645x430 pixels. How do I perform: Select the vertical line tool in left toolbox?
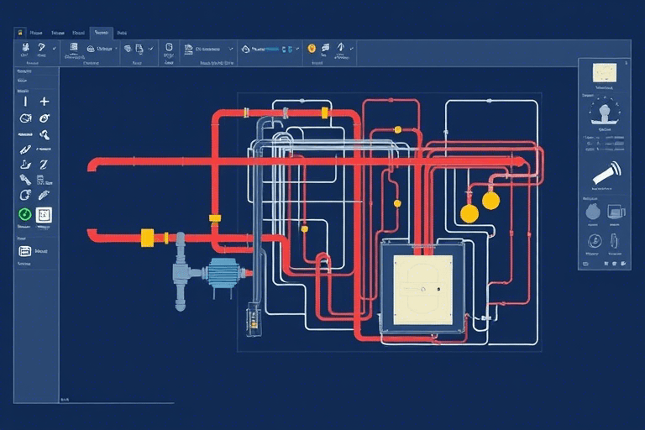pos(25,101)
